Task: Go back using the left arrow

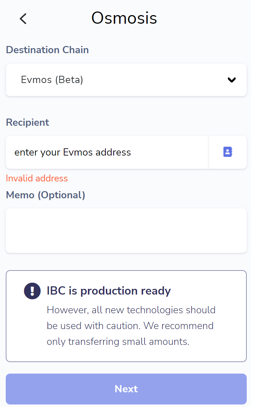Action: coord(23,19)
